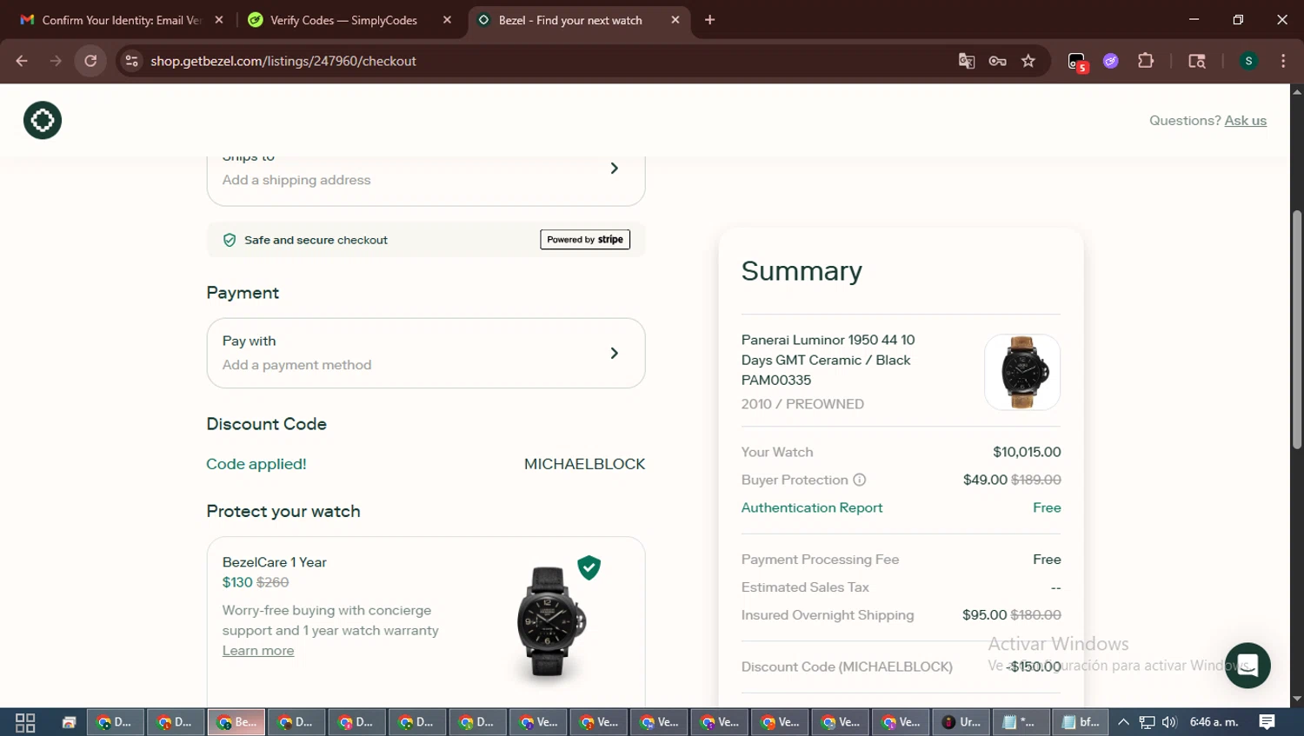The image size is (1304, 736).
Task: Reload the checkout page
Action: click(90, 61)
